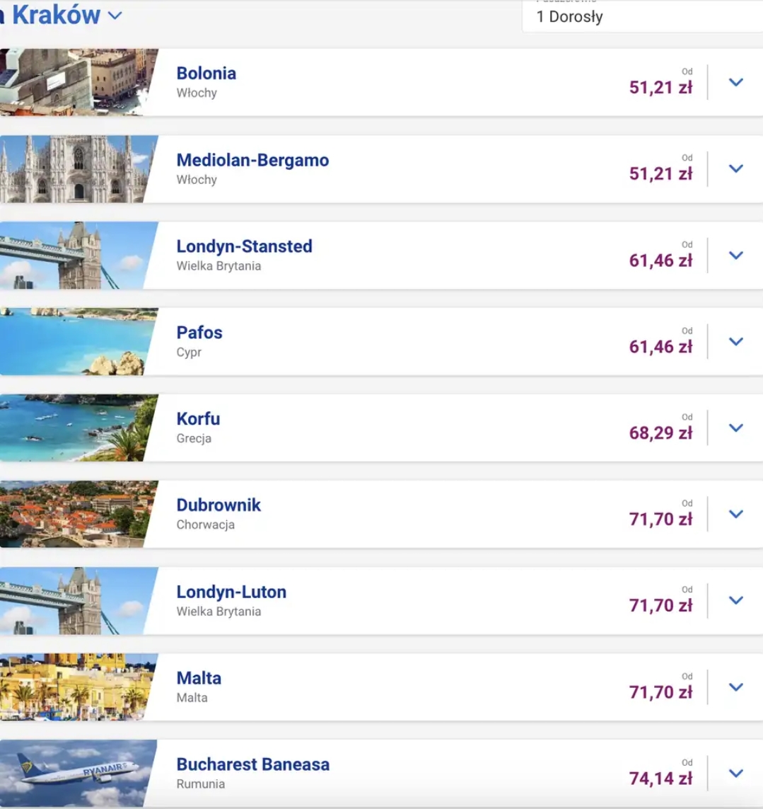
Task: Expand the Dubrownik row chevron
Action: pyautogui.click(x=735, y=514)
